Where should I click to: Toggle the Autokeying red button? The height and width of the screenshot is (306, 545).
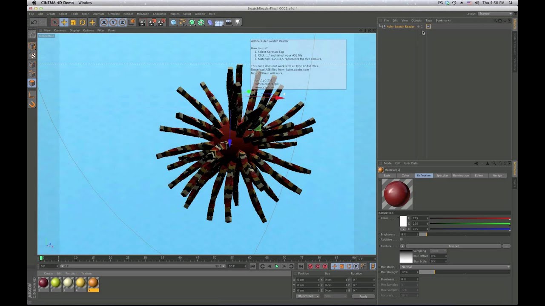pos(318,266)
